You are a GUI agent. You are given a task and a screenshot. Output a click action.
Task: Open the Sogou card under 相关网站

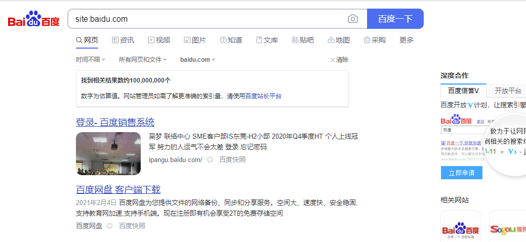pyautogui.click(x=508, y=227)
